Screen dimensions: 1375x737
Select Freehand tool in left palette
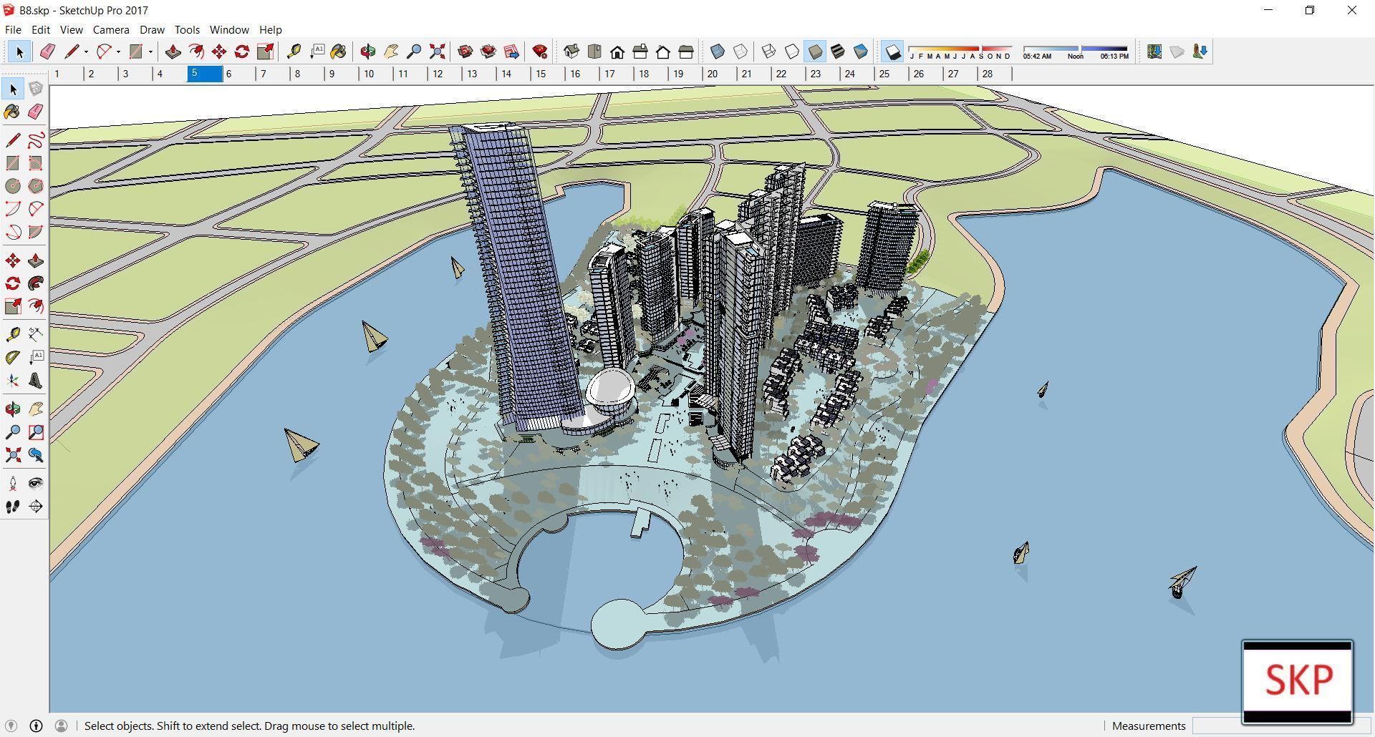[x=36, y=140]
